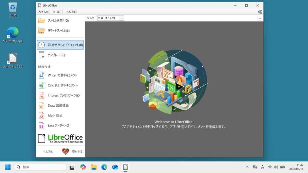
Task: Open the ファイル(F) menu
Action: point(43,12)
